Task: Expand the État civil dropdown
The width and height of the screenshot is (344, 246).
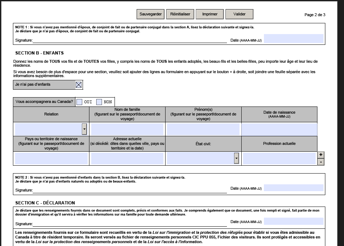Action: pyautogui.click(x=236, y=158)
